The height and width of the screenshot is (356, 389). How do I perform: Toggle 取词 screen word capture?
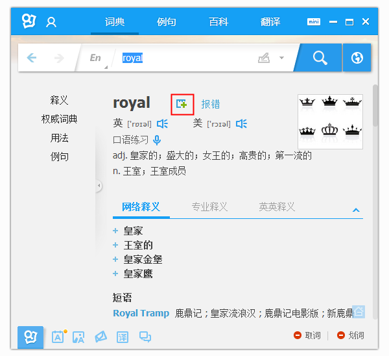click(307, 335)
